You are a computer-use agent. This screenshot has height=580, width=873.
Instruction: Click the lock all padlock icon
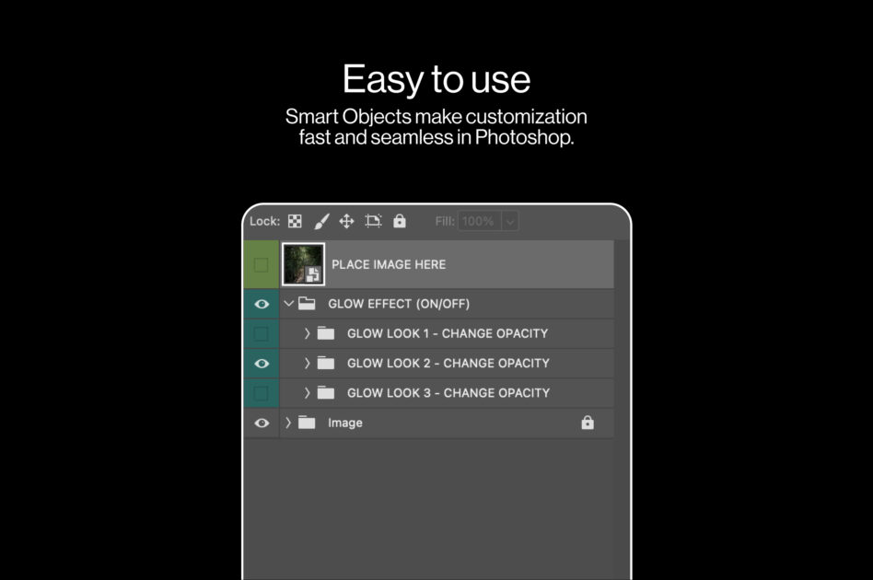(399, 221)
